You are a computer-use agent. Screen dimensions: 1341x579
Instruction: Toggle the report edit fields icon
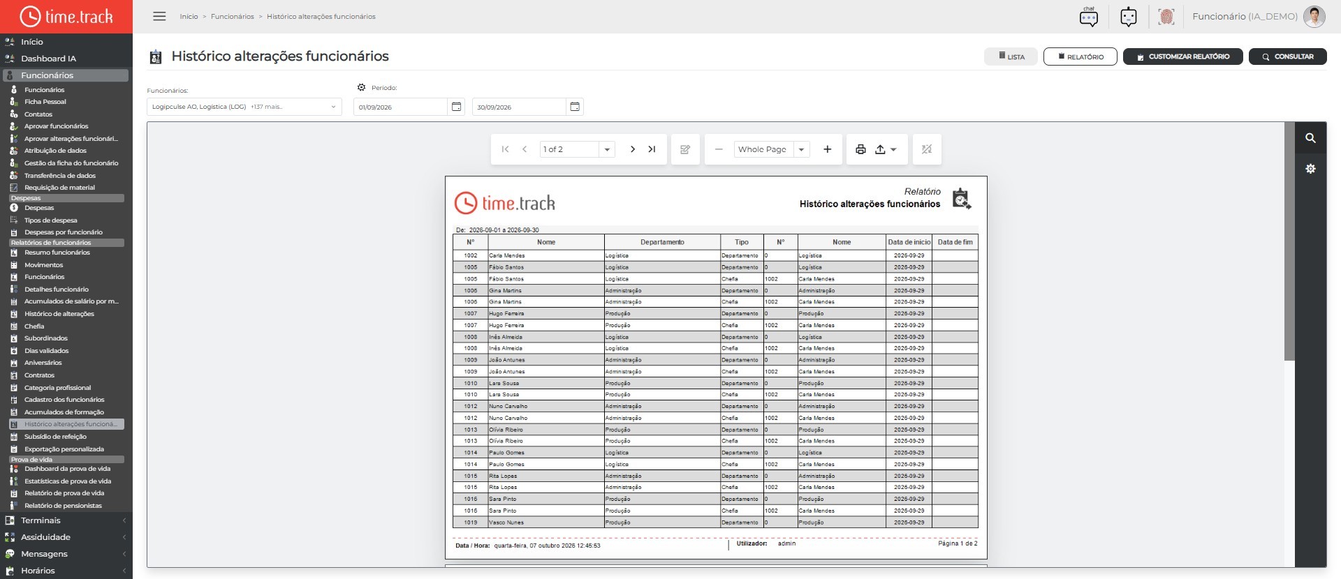point(685,149)
